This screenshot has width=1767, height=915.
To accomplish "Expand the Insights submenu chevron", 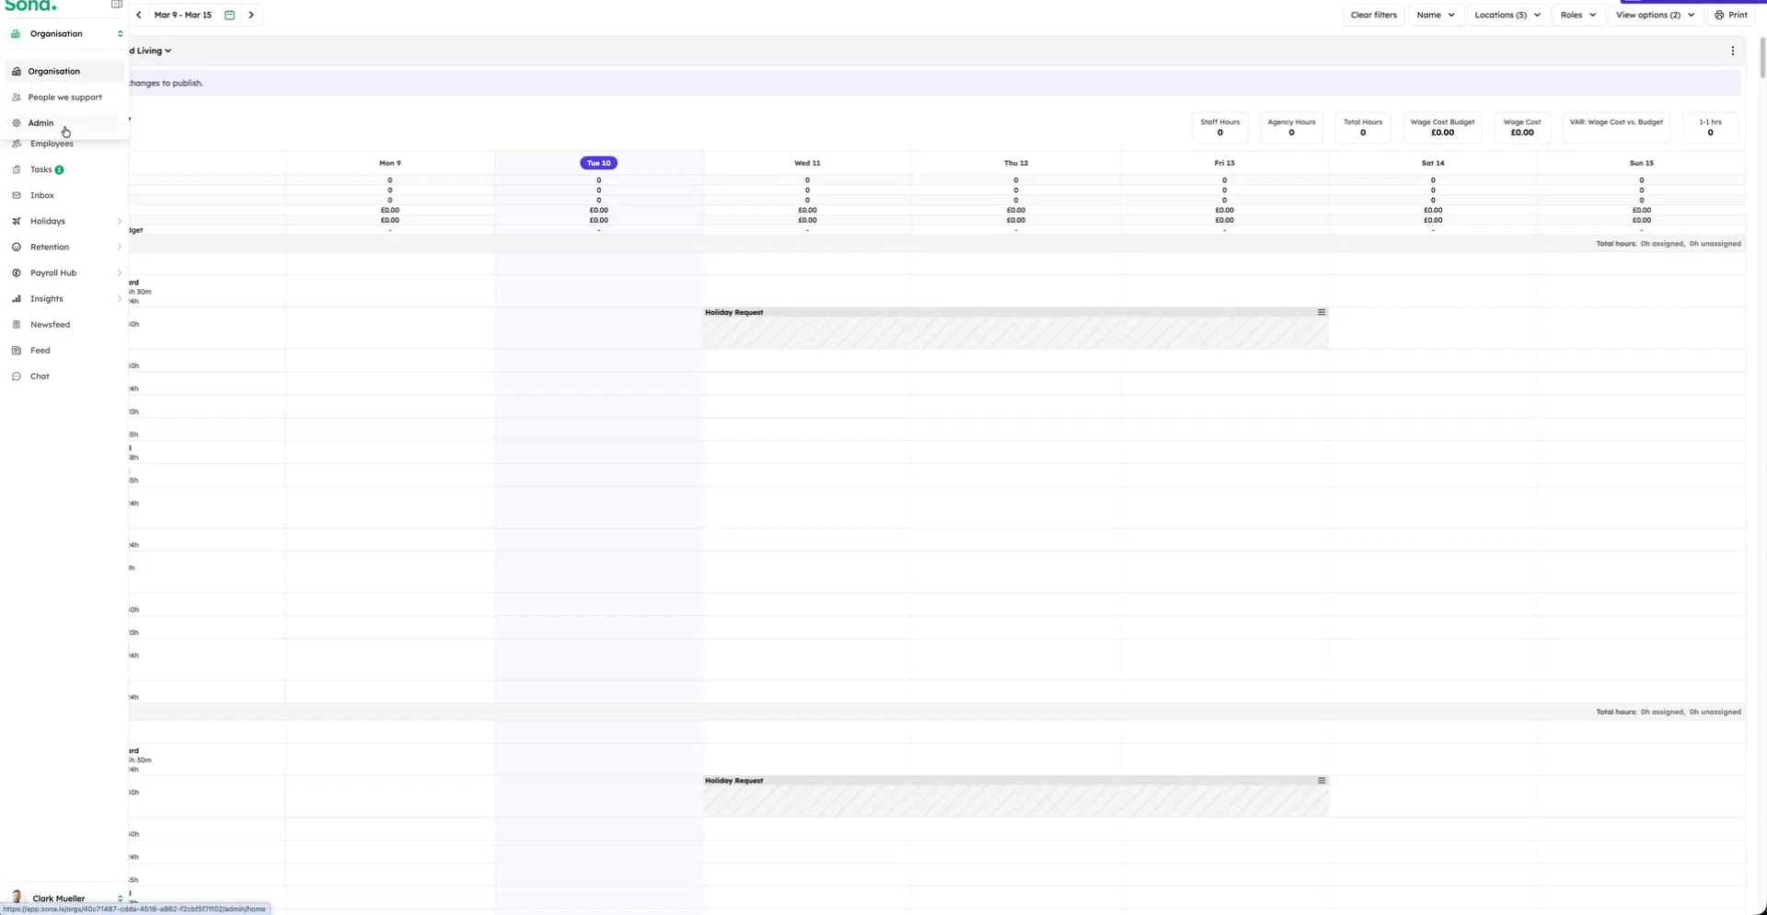I will click(120, 298).
